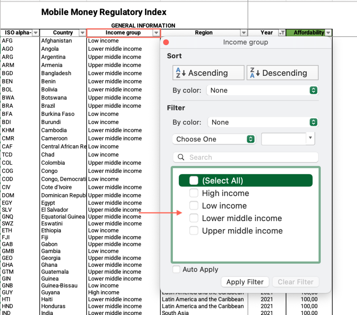Image resolution: width=357 pixels, height=315 pixels.
Task: Check the Lower middle income checkbox
Action: point(194,218)
